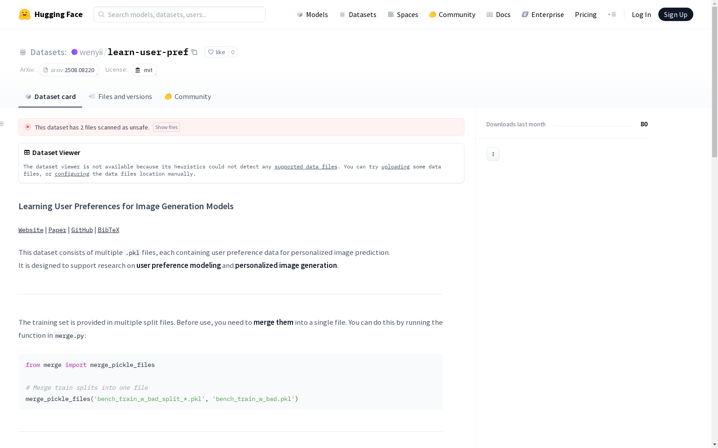Click the 'ArXiv:' label
The height and width of the screenshot is (448, 718).
27,69
